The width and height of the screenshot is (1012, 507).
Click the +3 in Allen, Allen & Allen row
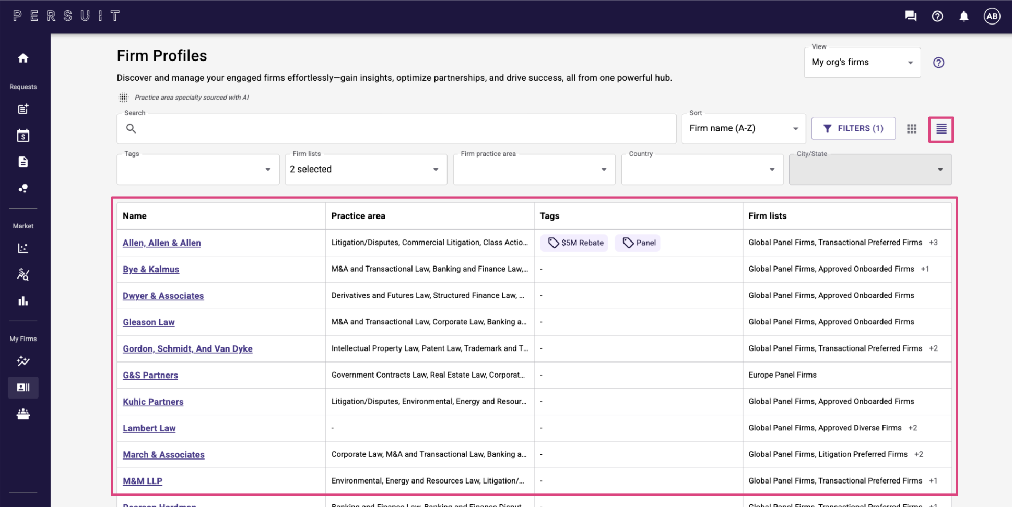tap(933, 243)
